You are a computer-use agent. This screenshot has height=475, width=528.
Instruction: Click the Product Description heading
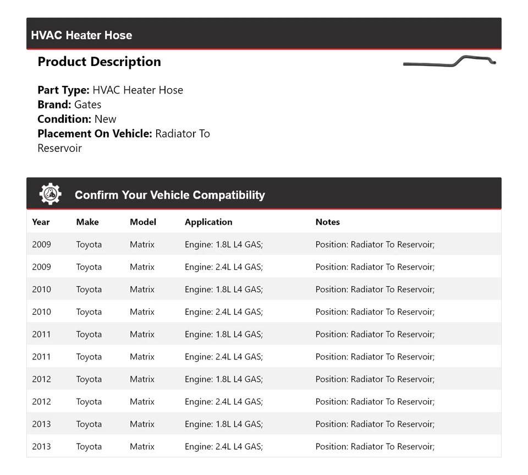[99, 62]
